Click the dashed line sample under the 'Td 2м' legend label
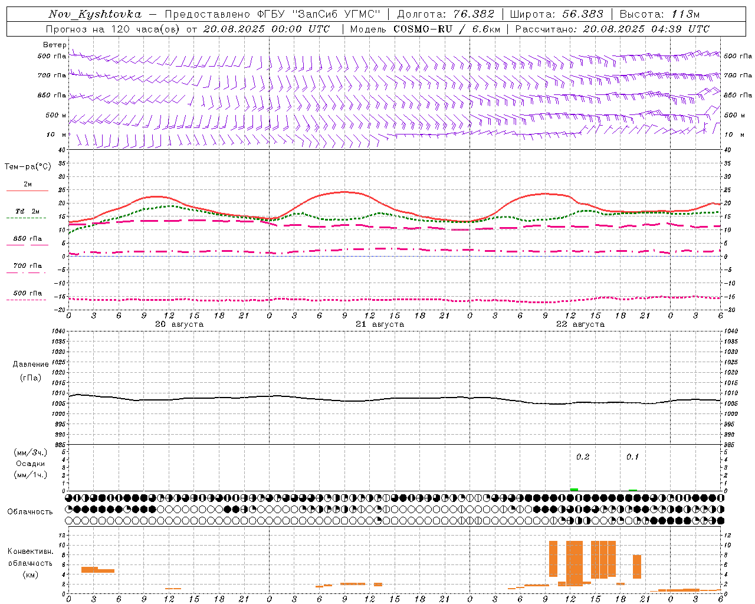 27,218
